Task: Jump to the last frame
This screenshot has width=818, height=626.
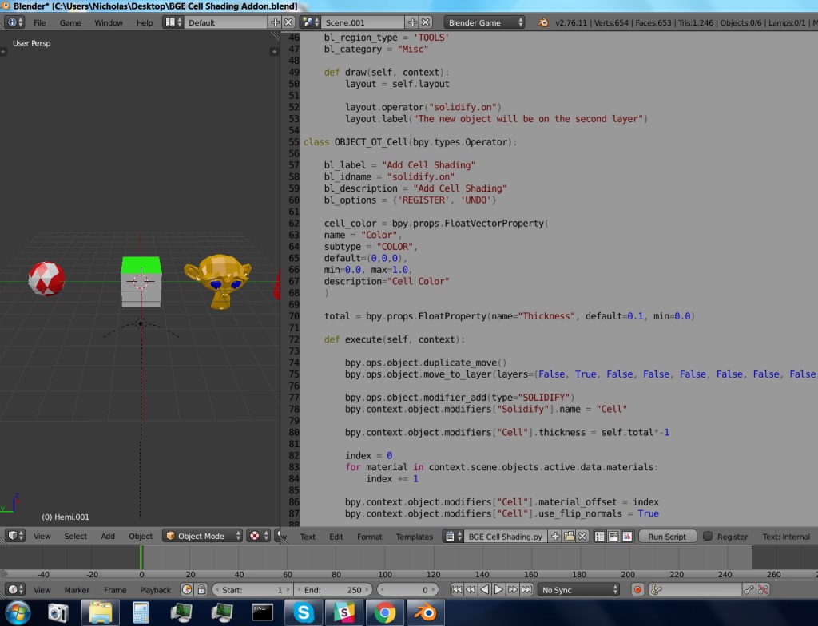Action: click(x=527, y=589)
